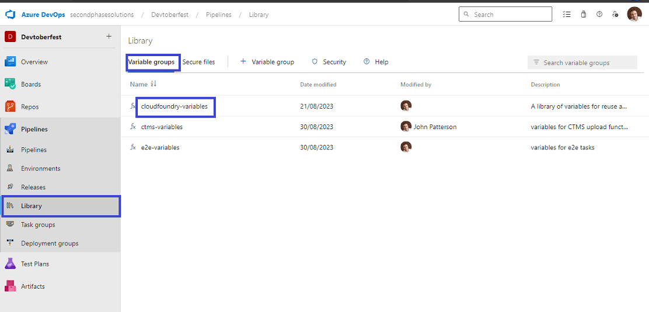649x312 pixels.
Task: Open Library in the sidebar
Action: pyautogui.click(x=61, y=206)
